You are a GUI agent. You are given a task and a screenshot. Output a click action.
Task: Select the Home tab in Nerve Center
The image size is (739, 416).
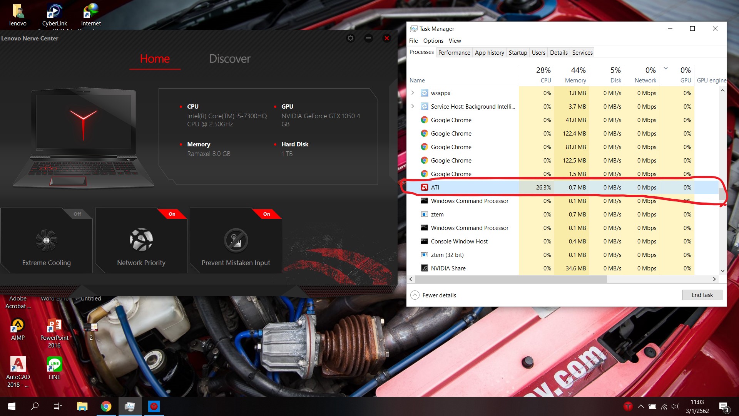click(155, 59)
